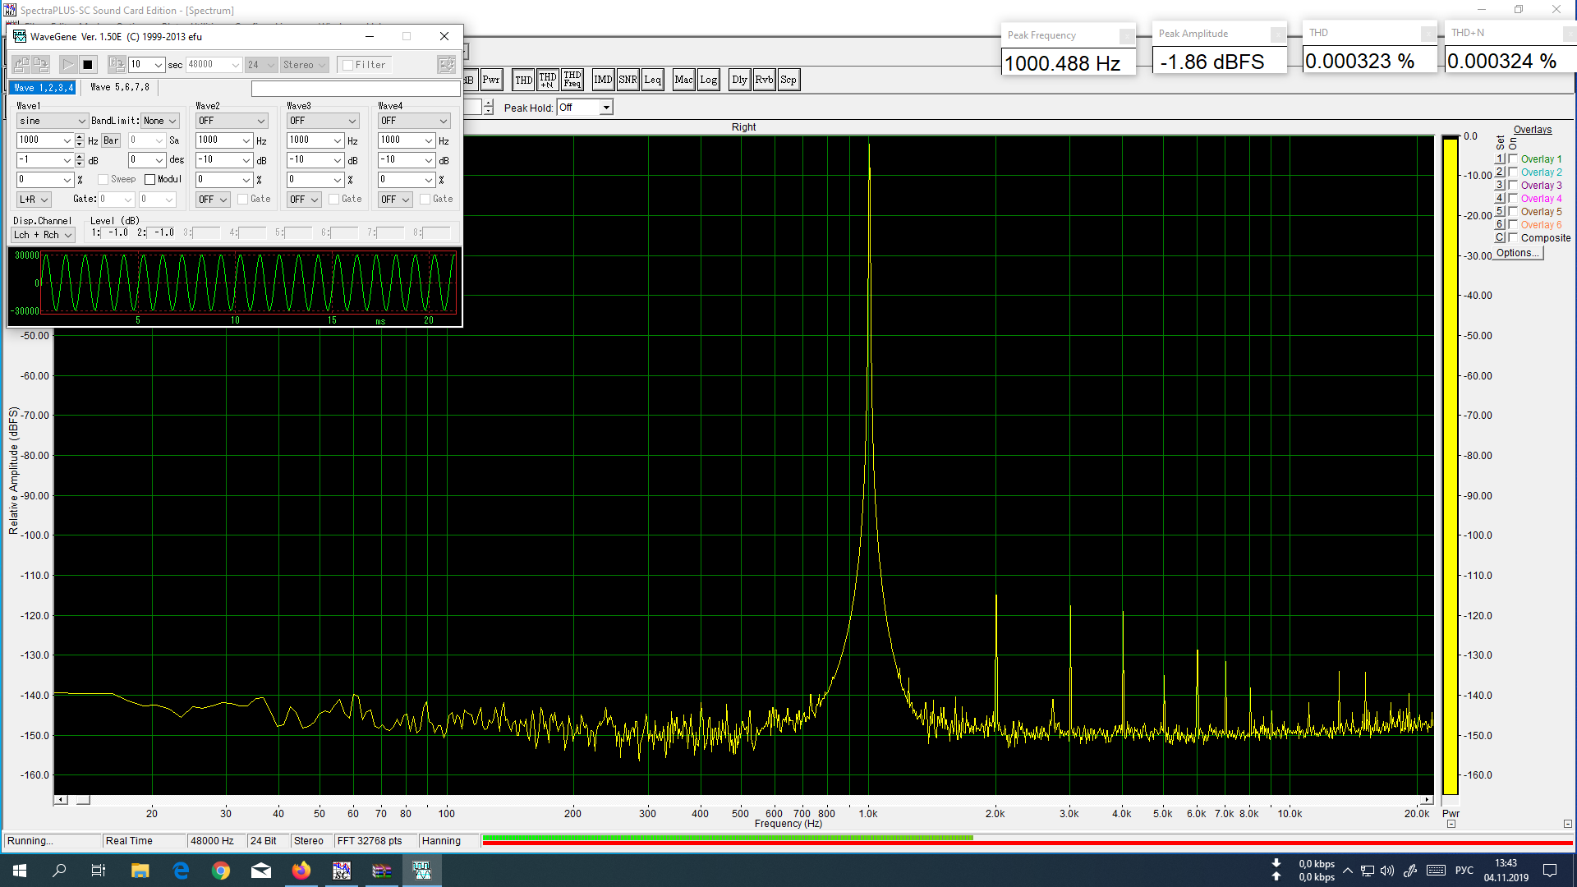Click the second WaveGene file icon

[x=40, y=64]
